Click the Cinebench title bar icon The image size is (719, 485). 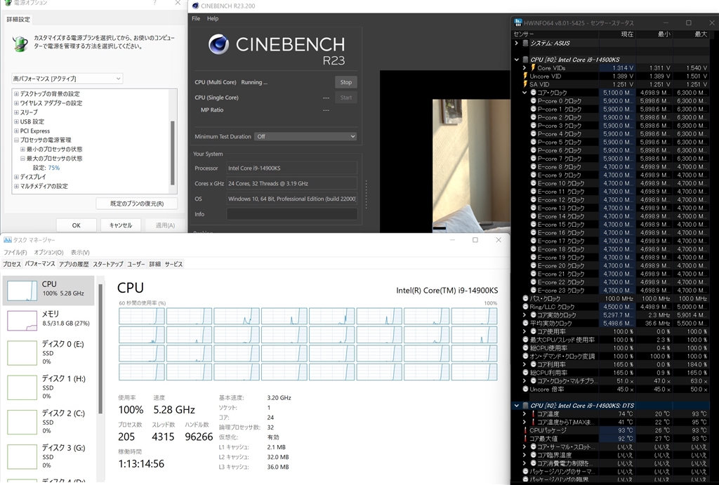pos(195,6)
